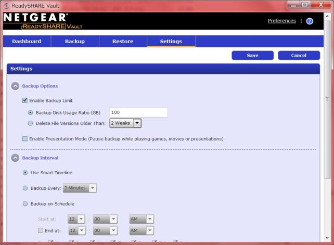This screenshot has height=245, width=334.
Task: Switch to the Dashboard tab
Action: 27,41
